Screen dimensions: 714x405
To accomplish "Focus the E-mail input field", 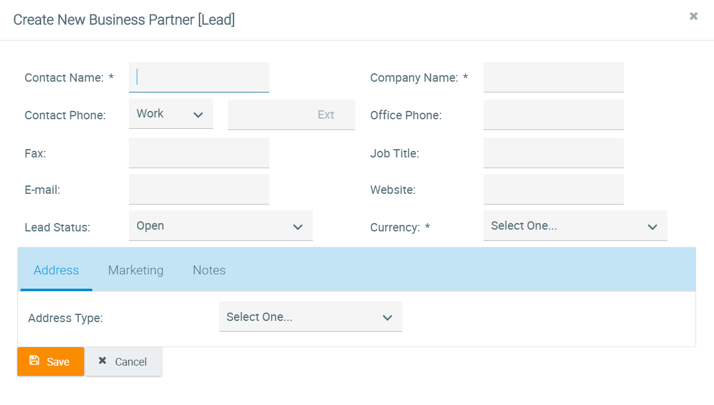I will [199, 190].
